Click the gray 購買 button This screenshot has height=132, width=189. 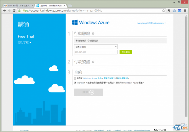pos(88,92)
